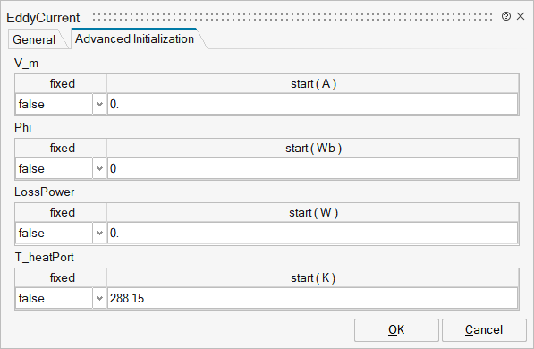The image size is (534, 349).
Task: Click the Phi start (Wb) input field
Action: click(313, 168)
